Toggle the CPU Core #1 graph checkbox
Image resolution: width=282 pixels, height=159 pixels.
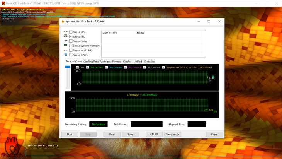tap(88, 67)
